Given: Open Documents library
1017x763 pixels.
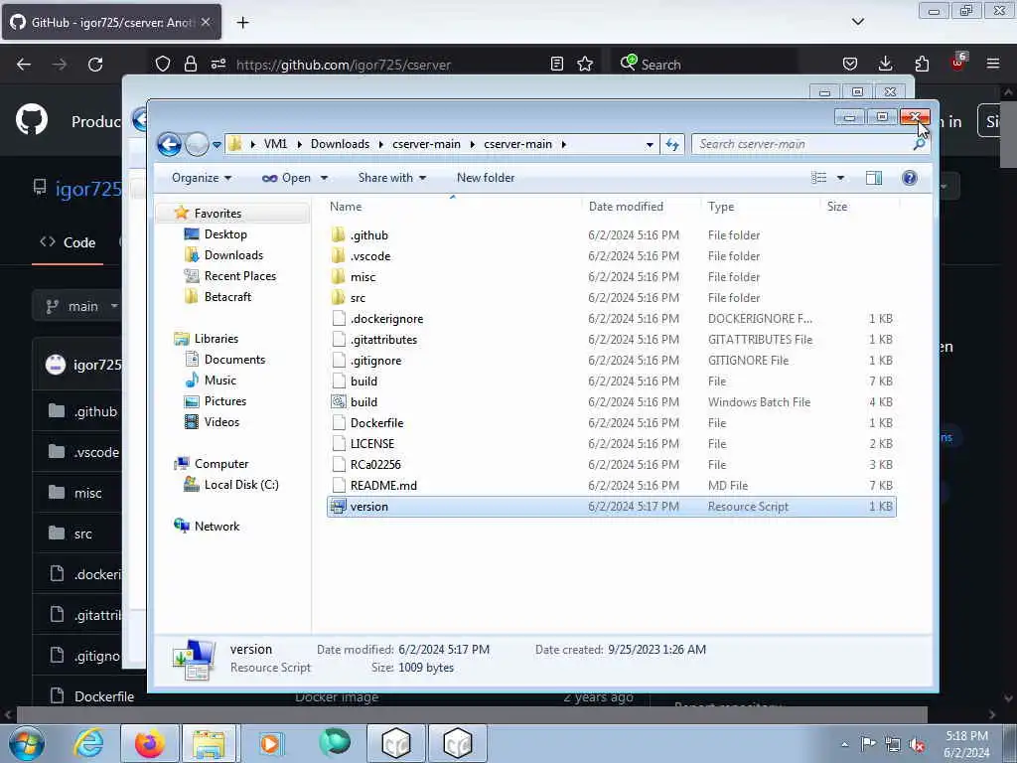Looking at the screenshot, I should click(x=234, y=360).
